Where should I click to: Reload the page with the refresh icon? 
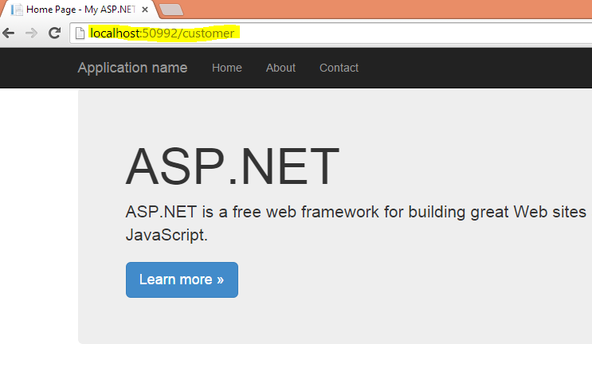55,33
